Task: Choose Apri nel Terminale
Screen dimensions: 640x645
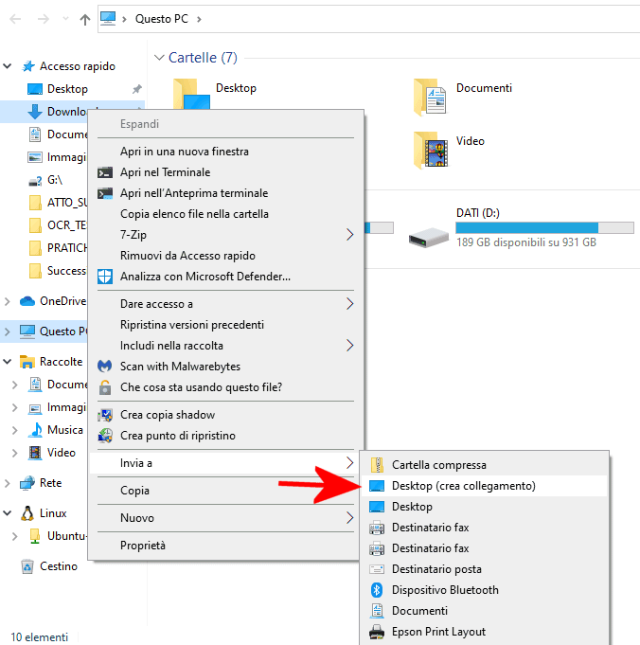Action: (225, 172)
